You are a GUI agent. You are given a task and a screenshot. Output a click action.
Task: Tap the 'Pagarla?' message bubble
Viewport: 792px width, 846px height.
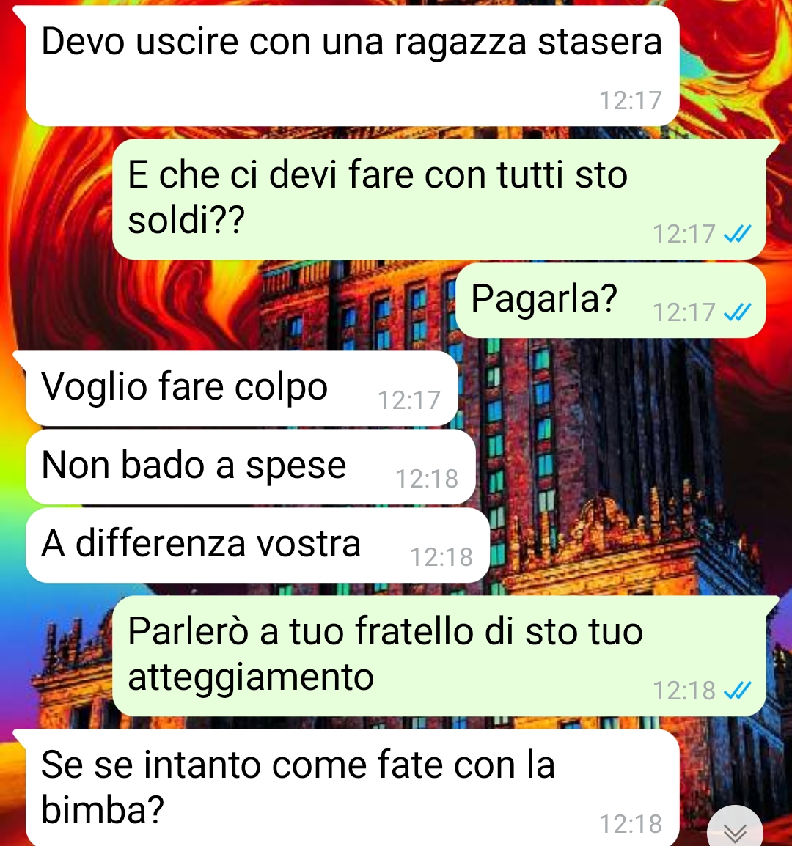(611, 301)
